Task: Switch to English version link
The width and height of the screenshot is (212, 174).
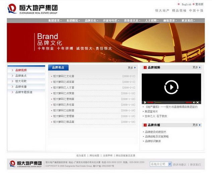Action: [187, 4]
